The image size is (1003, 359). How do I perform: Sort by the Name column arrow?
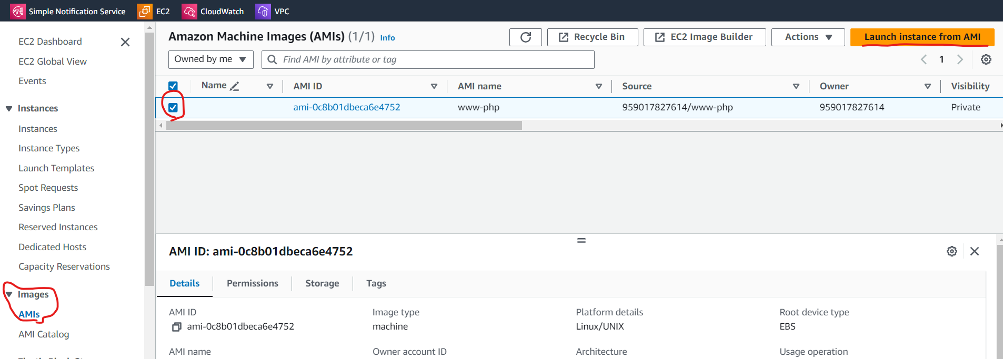[x=270, y=86]
